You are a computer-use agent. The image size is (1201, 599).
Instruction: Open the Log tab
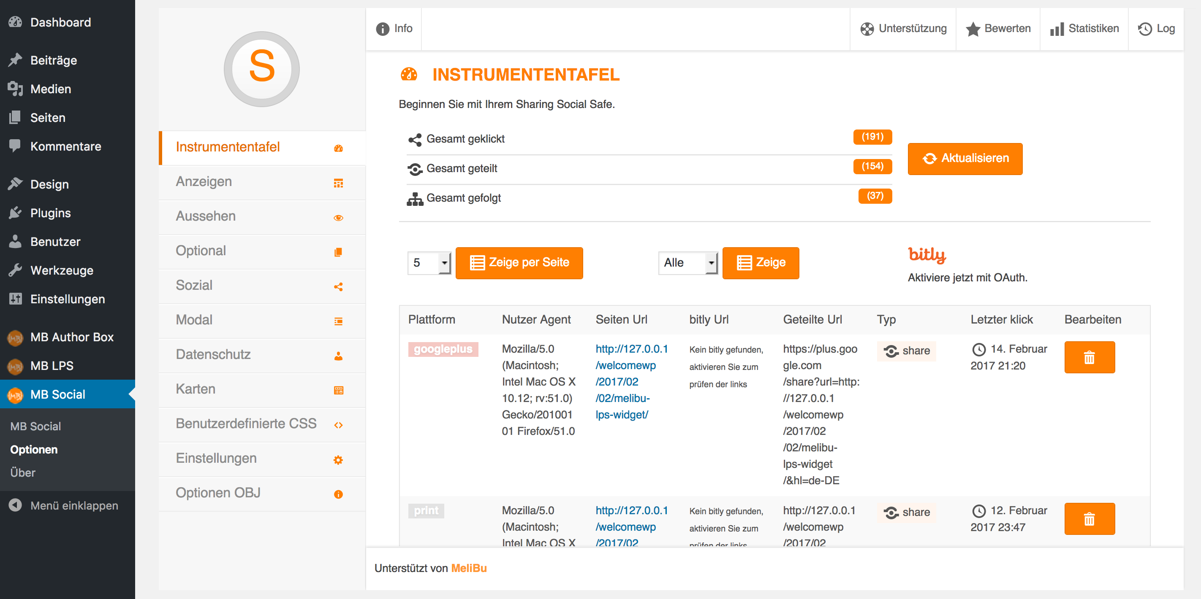(1156, 29)
